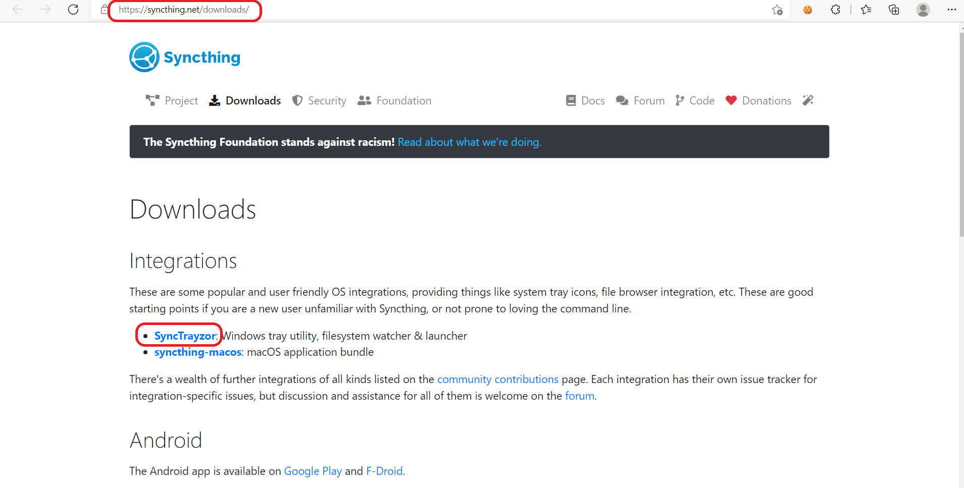Click the vertical page scrollbar

[961, 135]
